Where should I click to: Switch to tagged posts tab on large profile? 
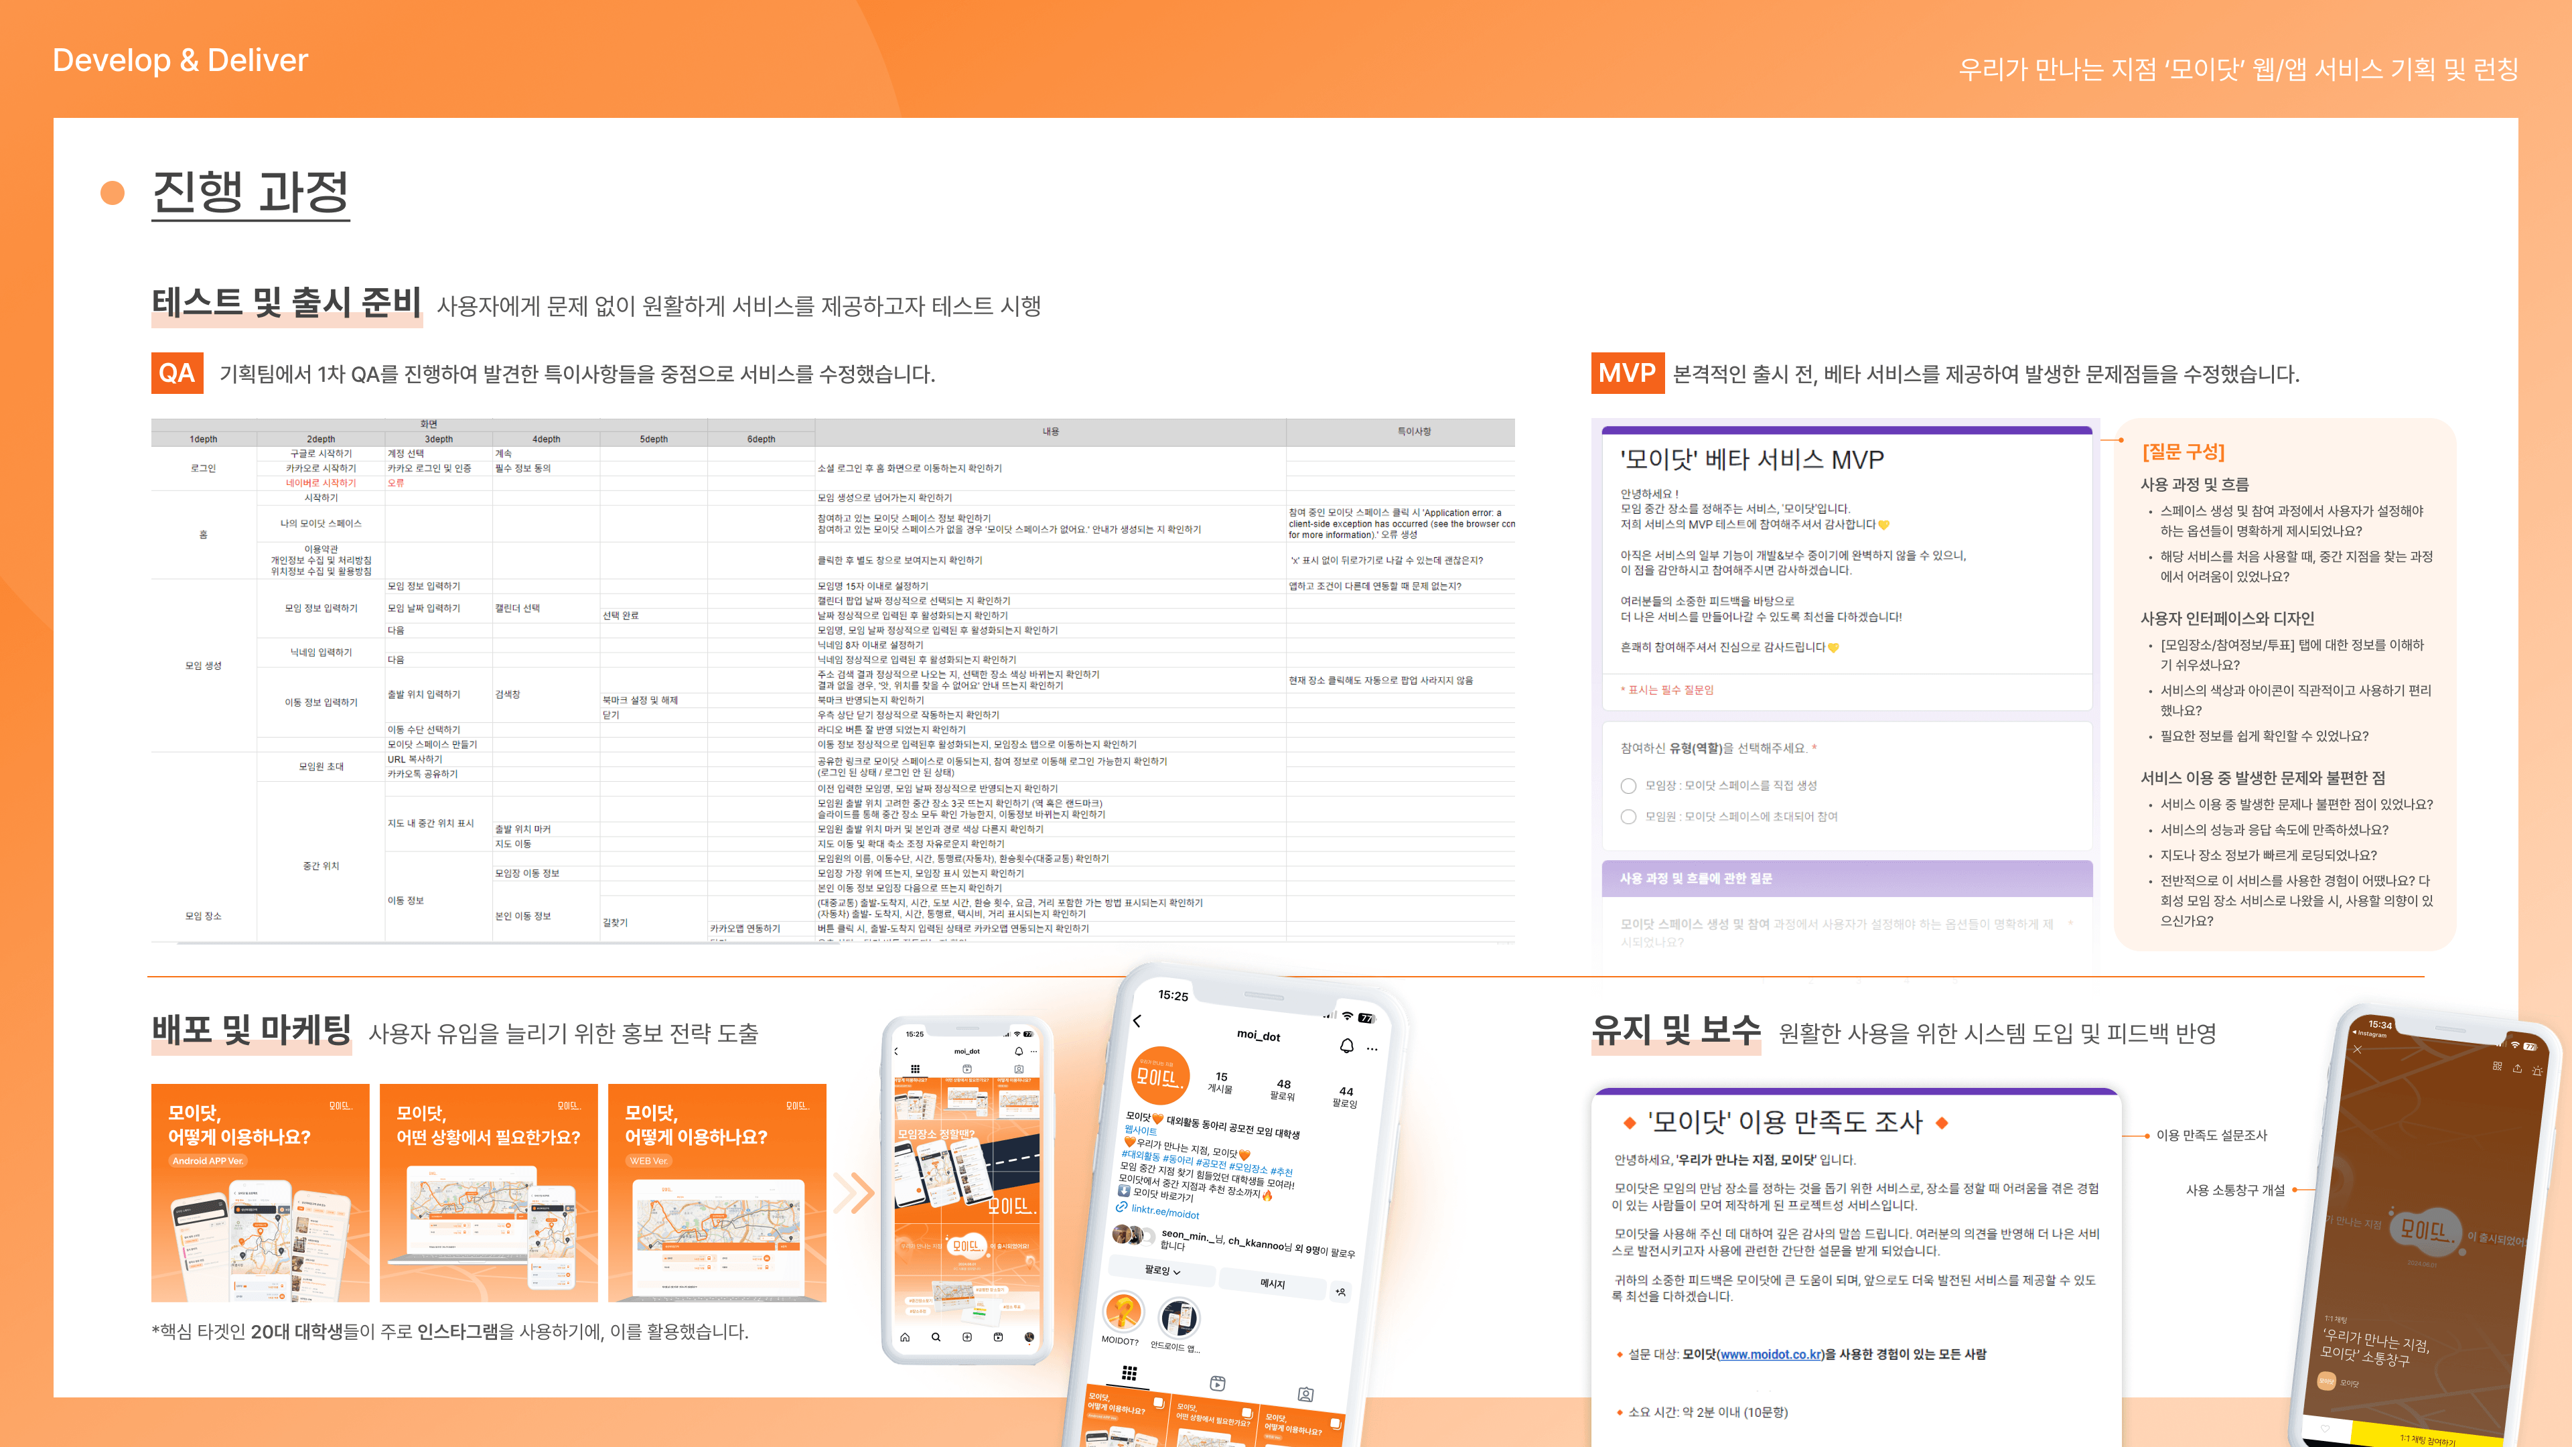pos(1305,1394)
